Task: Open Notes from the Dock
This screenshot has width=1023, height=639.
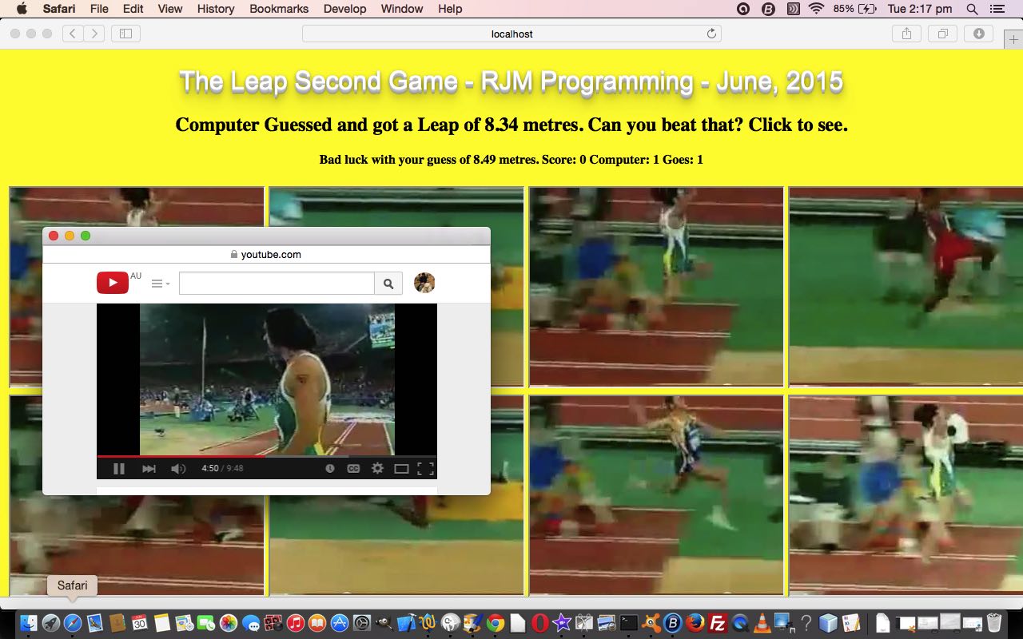Action: (x=162, y=623)
